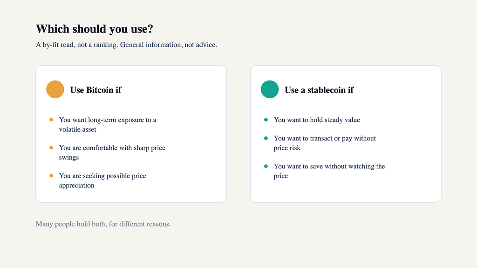Click 'You are seeking possible price appreciation' text
Screen dimensions: 477x268
(102, 181)
